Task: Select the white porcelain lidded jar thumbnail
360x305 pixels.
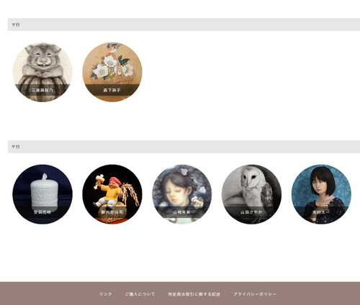Action: tap(42, 194)
